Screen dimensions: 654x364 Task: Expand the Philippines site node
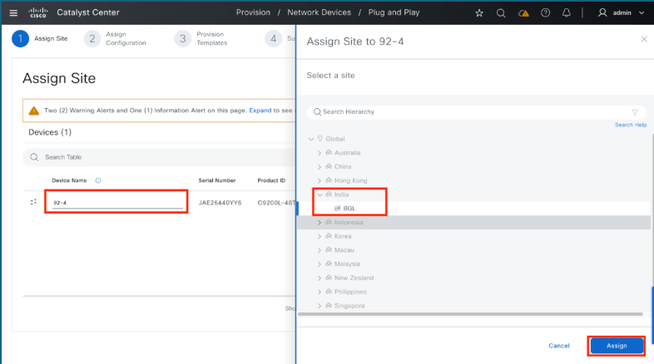click(x=319, y=292)
